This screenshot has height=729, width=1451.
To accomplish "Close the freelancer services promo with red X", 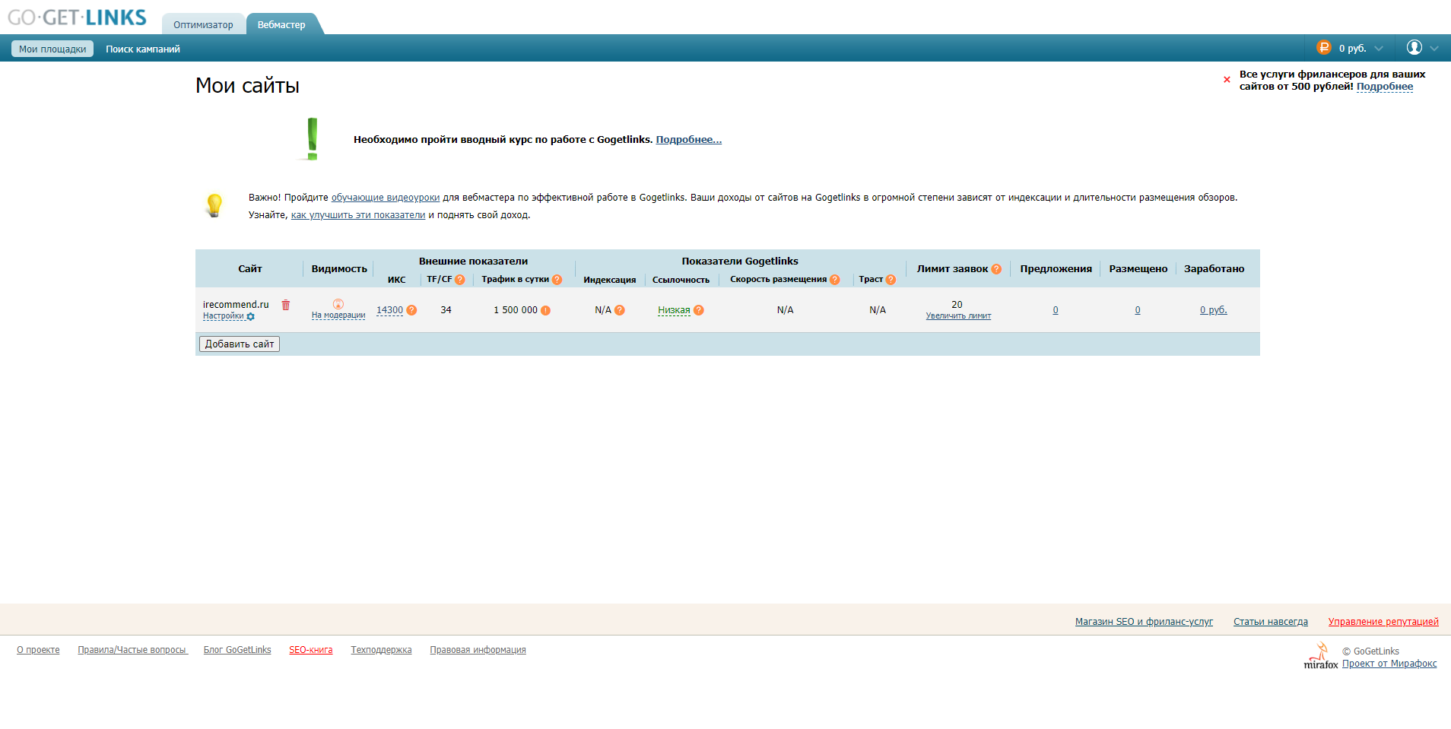I will coord(1227,80).
